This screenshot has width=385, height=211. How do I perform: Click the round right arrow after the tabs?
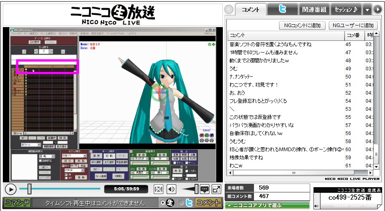pos(377,10)
